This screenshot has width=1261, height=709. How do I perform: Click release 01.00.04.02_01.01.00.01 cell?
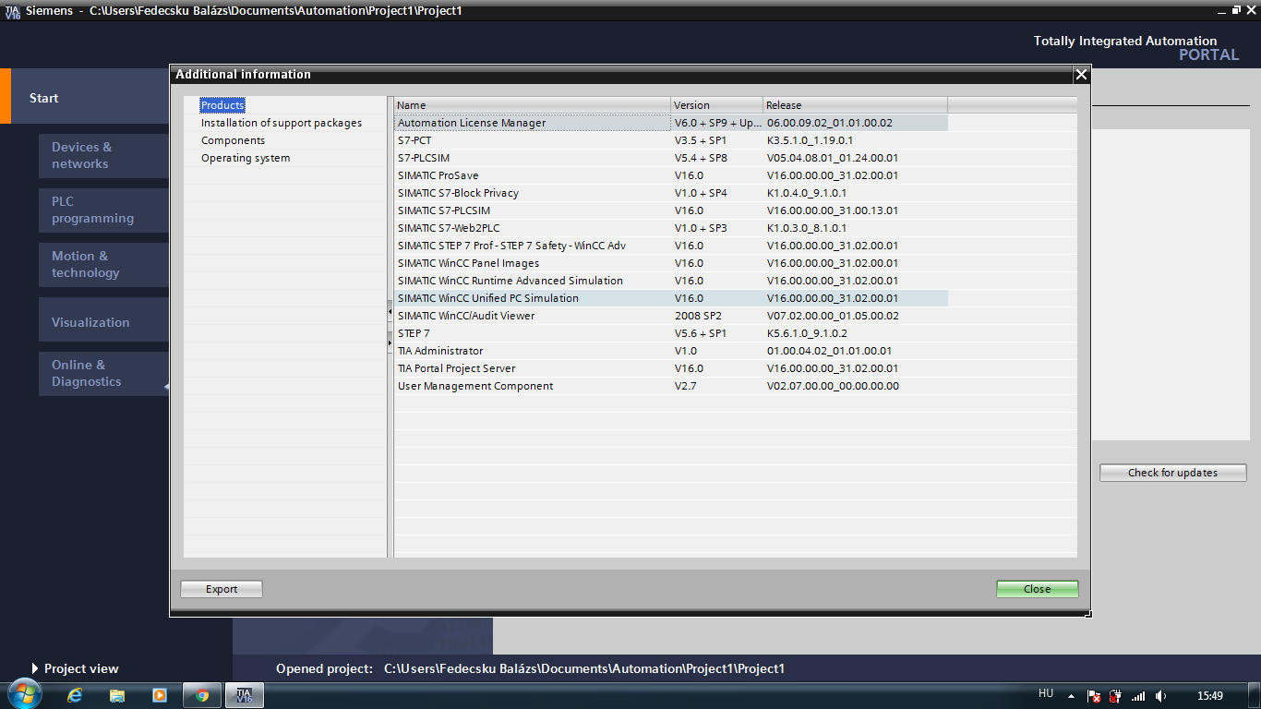856,351
